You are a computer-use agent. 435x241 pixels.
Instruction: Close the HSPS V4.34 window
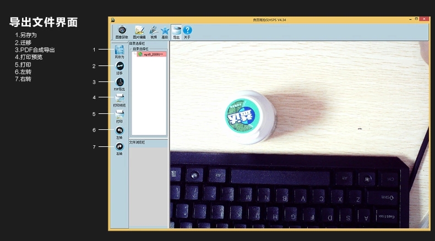424,19
